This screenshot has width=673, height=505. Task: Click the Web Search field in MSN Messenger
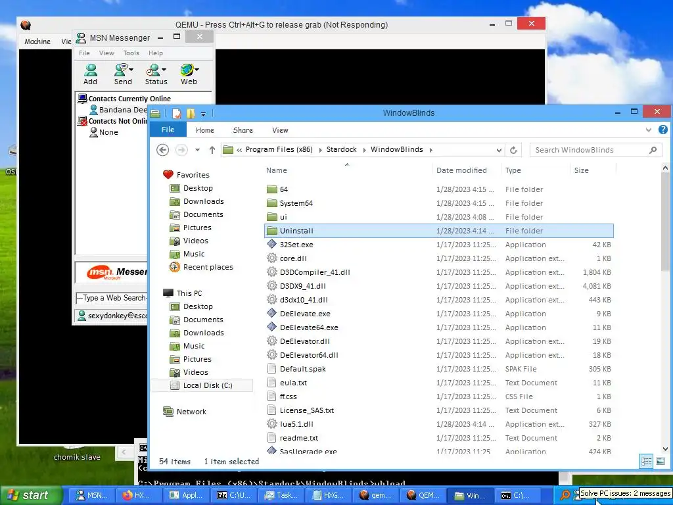112,298
